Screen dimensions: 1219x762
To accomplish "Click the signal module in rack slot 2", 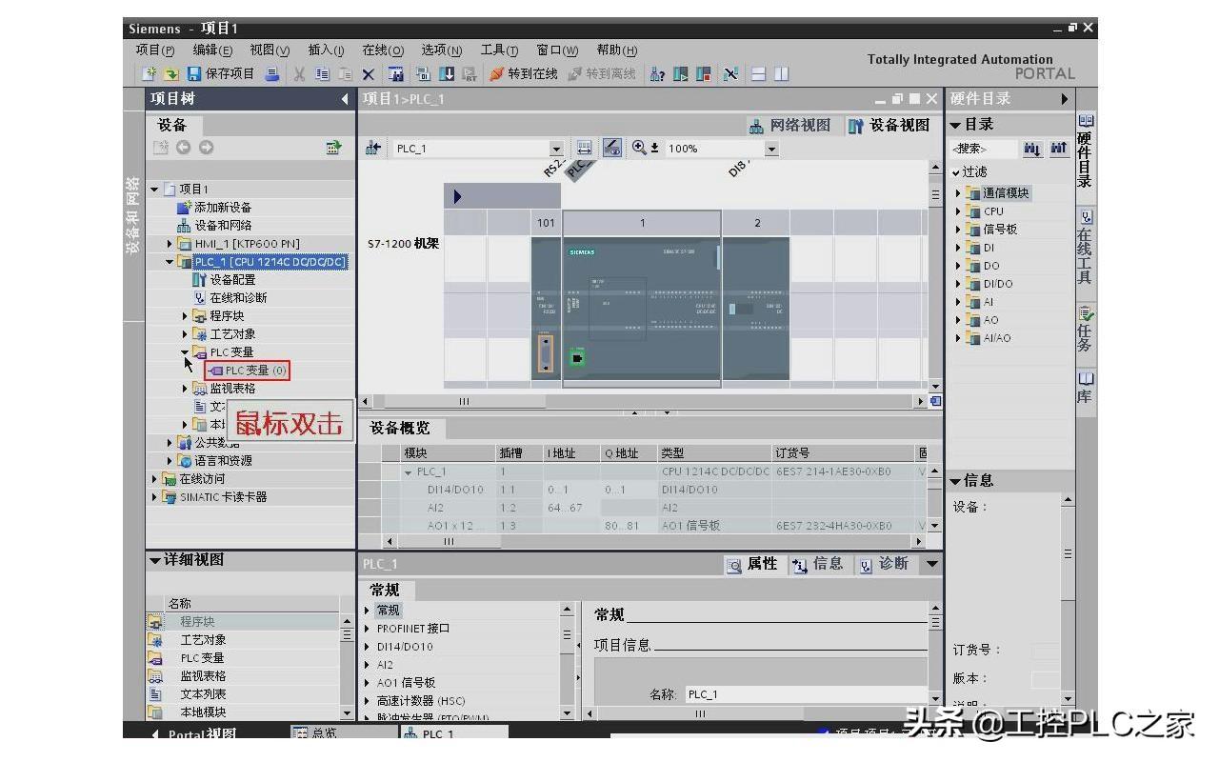I will tap(756, 310).
